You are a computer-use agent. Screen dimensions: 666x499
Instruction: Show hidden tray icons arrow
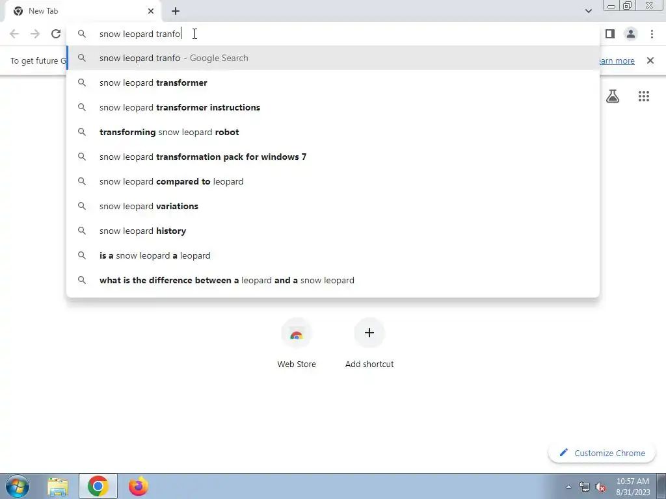pos(568,487)
